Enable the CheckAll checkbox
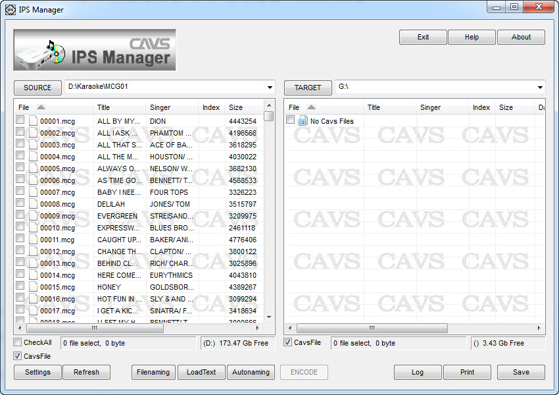Viewport: 559px width, 395px height. (x=18, y=342)
